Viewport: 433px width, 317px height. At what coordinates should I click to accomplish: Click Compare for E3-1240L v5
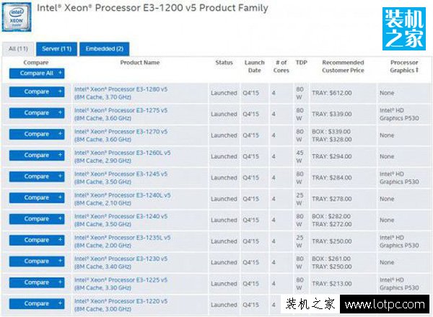pyautogui.click(x=37, y=198)
